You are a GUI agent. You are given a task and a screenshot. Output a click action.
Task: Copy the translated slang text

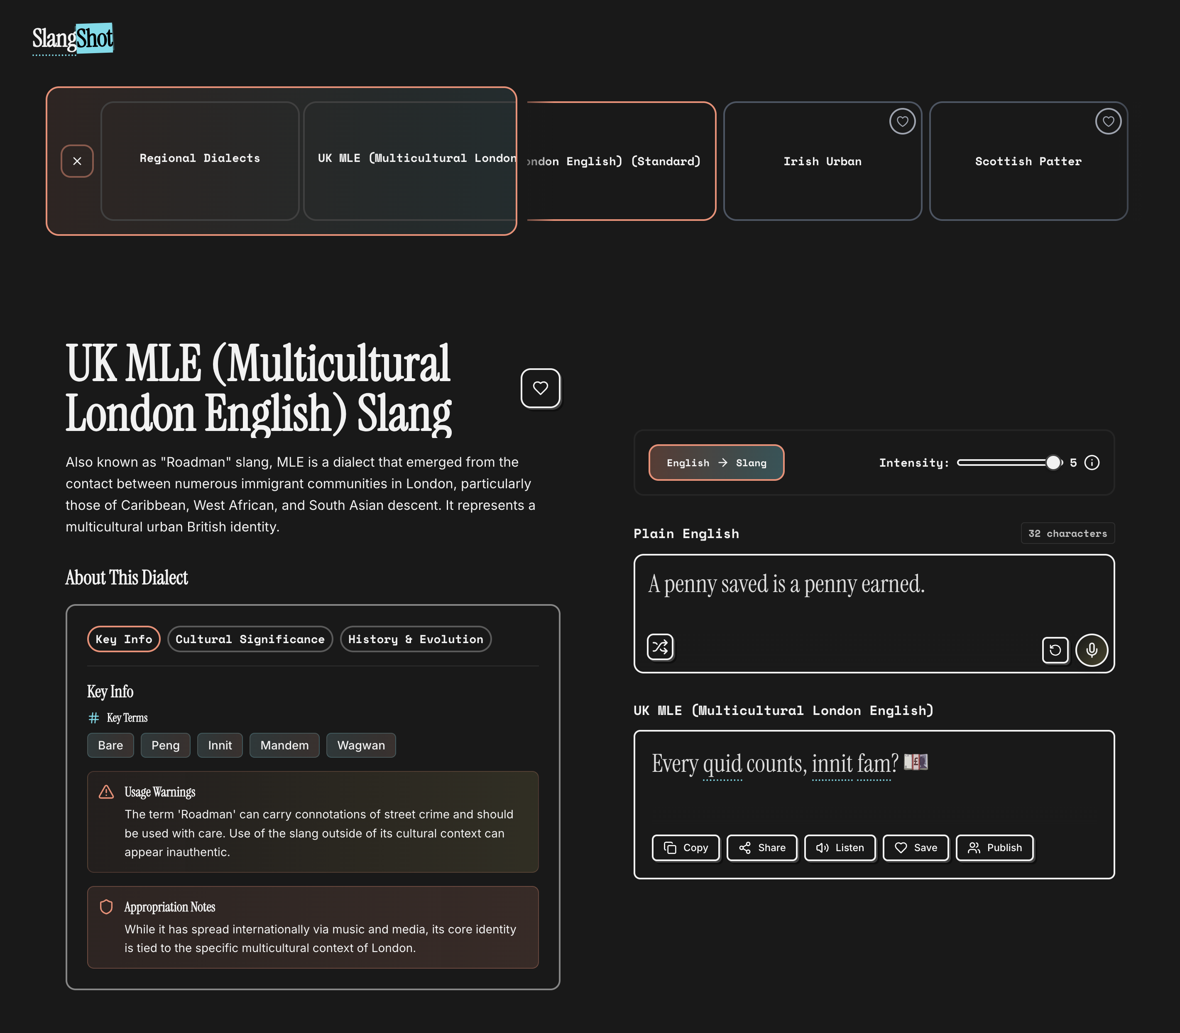coord(685,848)
